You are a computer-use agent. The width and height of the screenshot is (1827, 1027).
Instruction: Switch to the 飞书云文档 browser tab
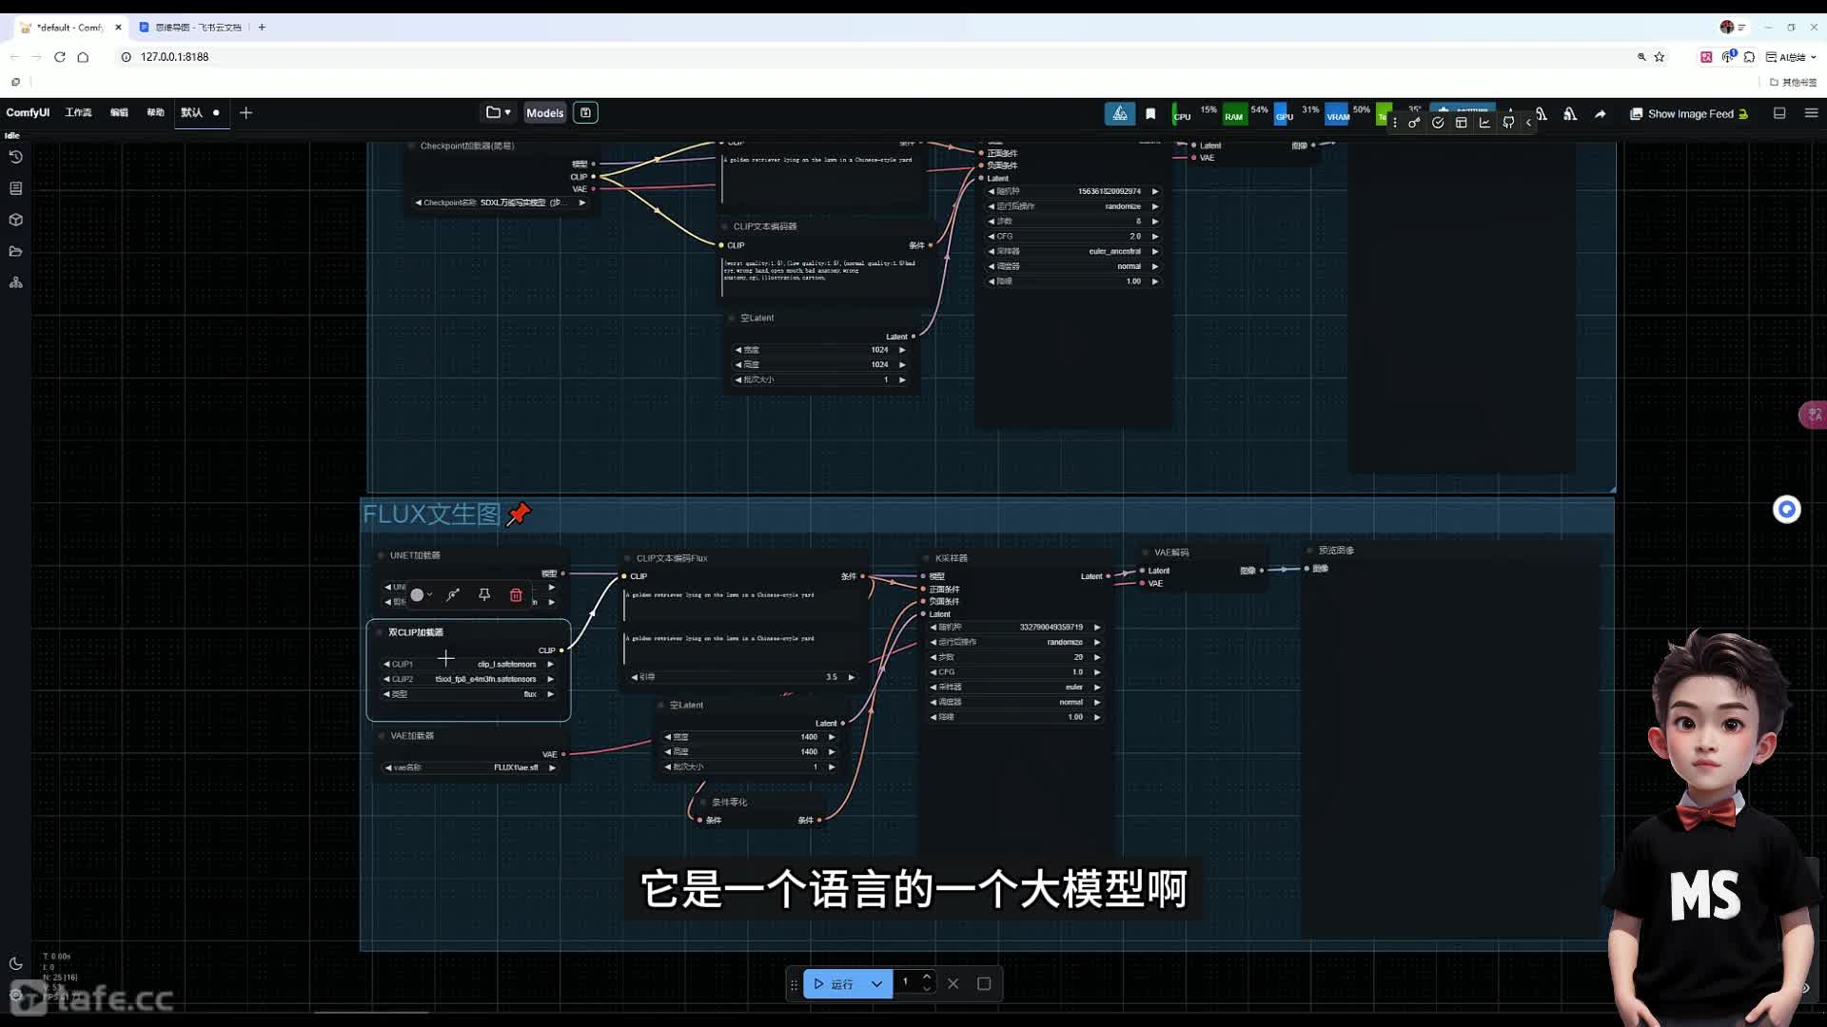(x=190, y=28)
